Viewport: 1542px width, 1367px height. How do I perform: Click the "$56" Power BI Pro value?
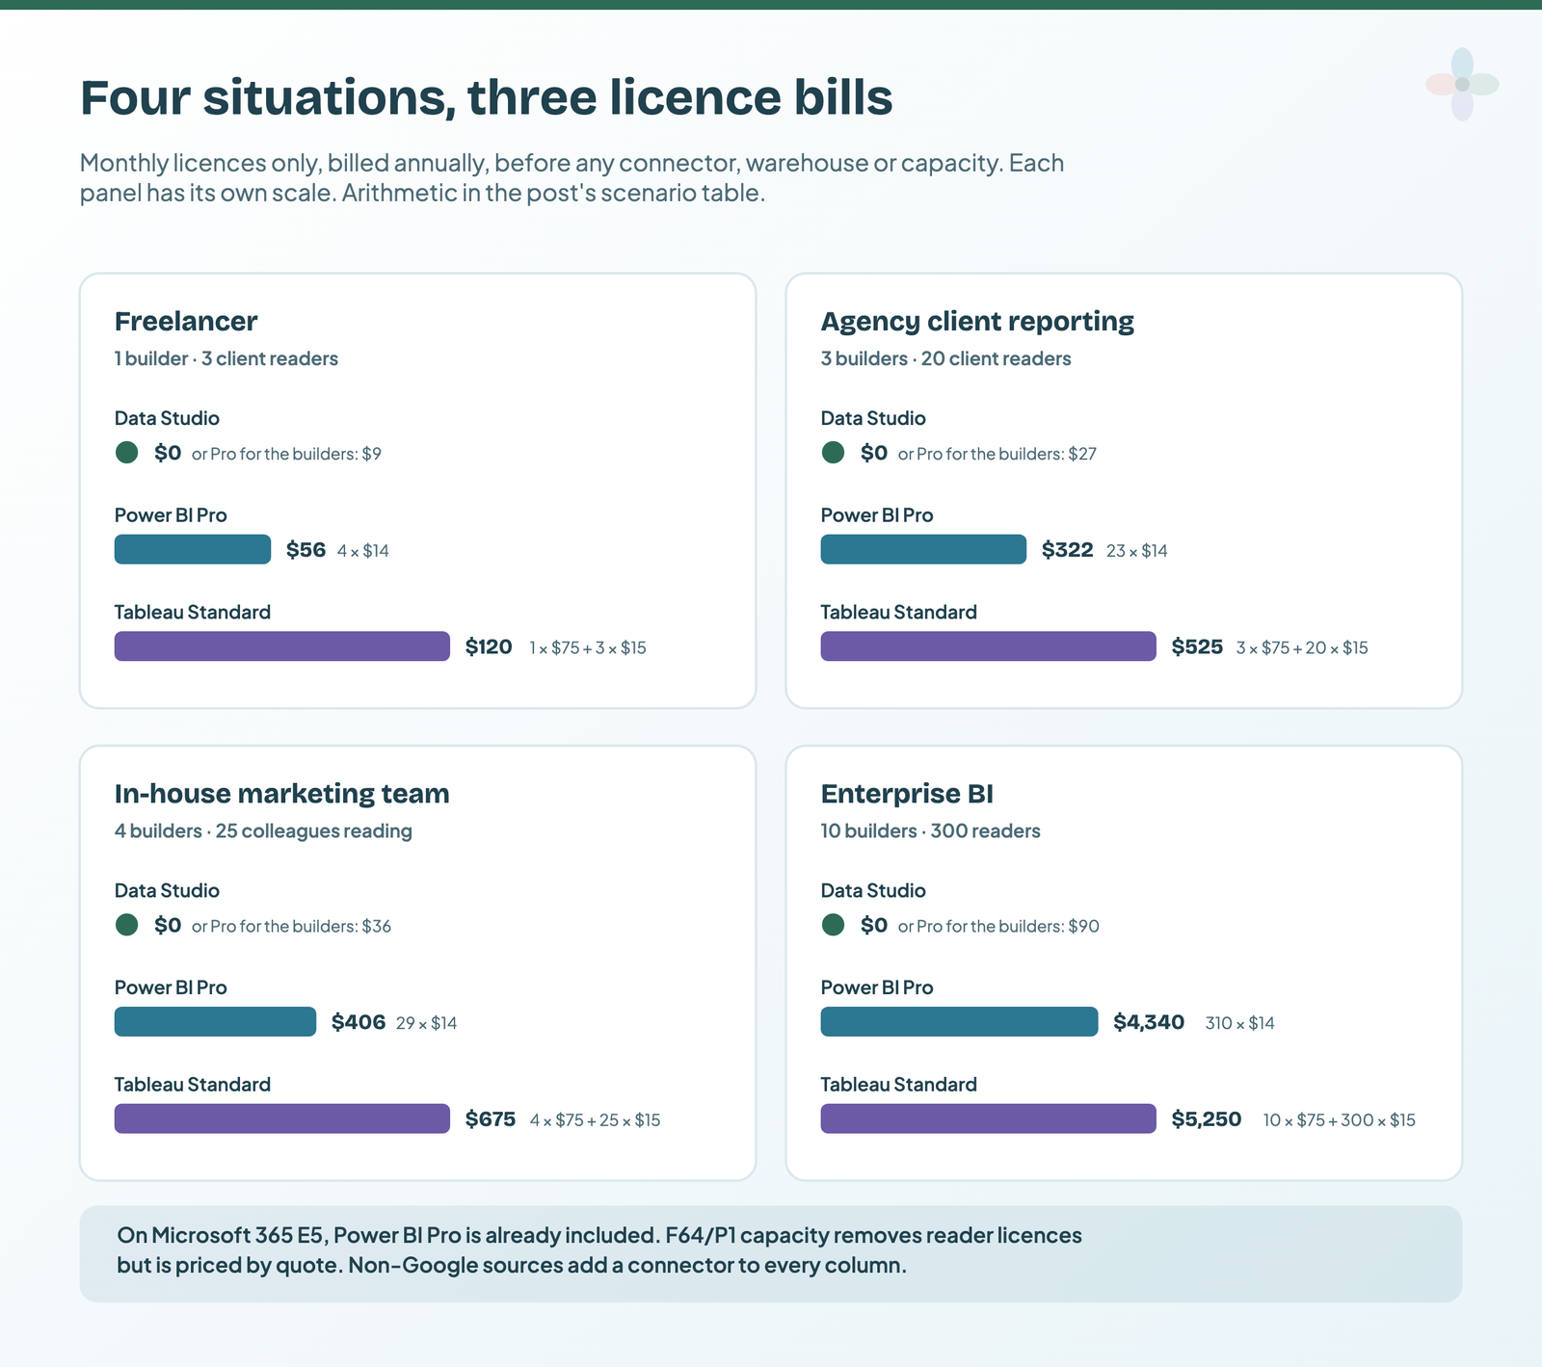pyautogui.click(x=306, y=550)
